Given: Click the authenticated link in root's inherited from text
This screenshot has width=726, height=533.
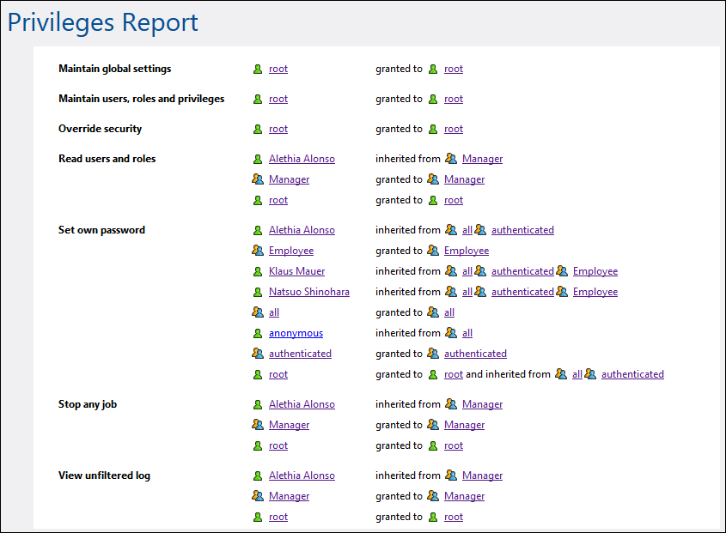Looking at the screenshot, I should (632, 374).
